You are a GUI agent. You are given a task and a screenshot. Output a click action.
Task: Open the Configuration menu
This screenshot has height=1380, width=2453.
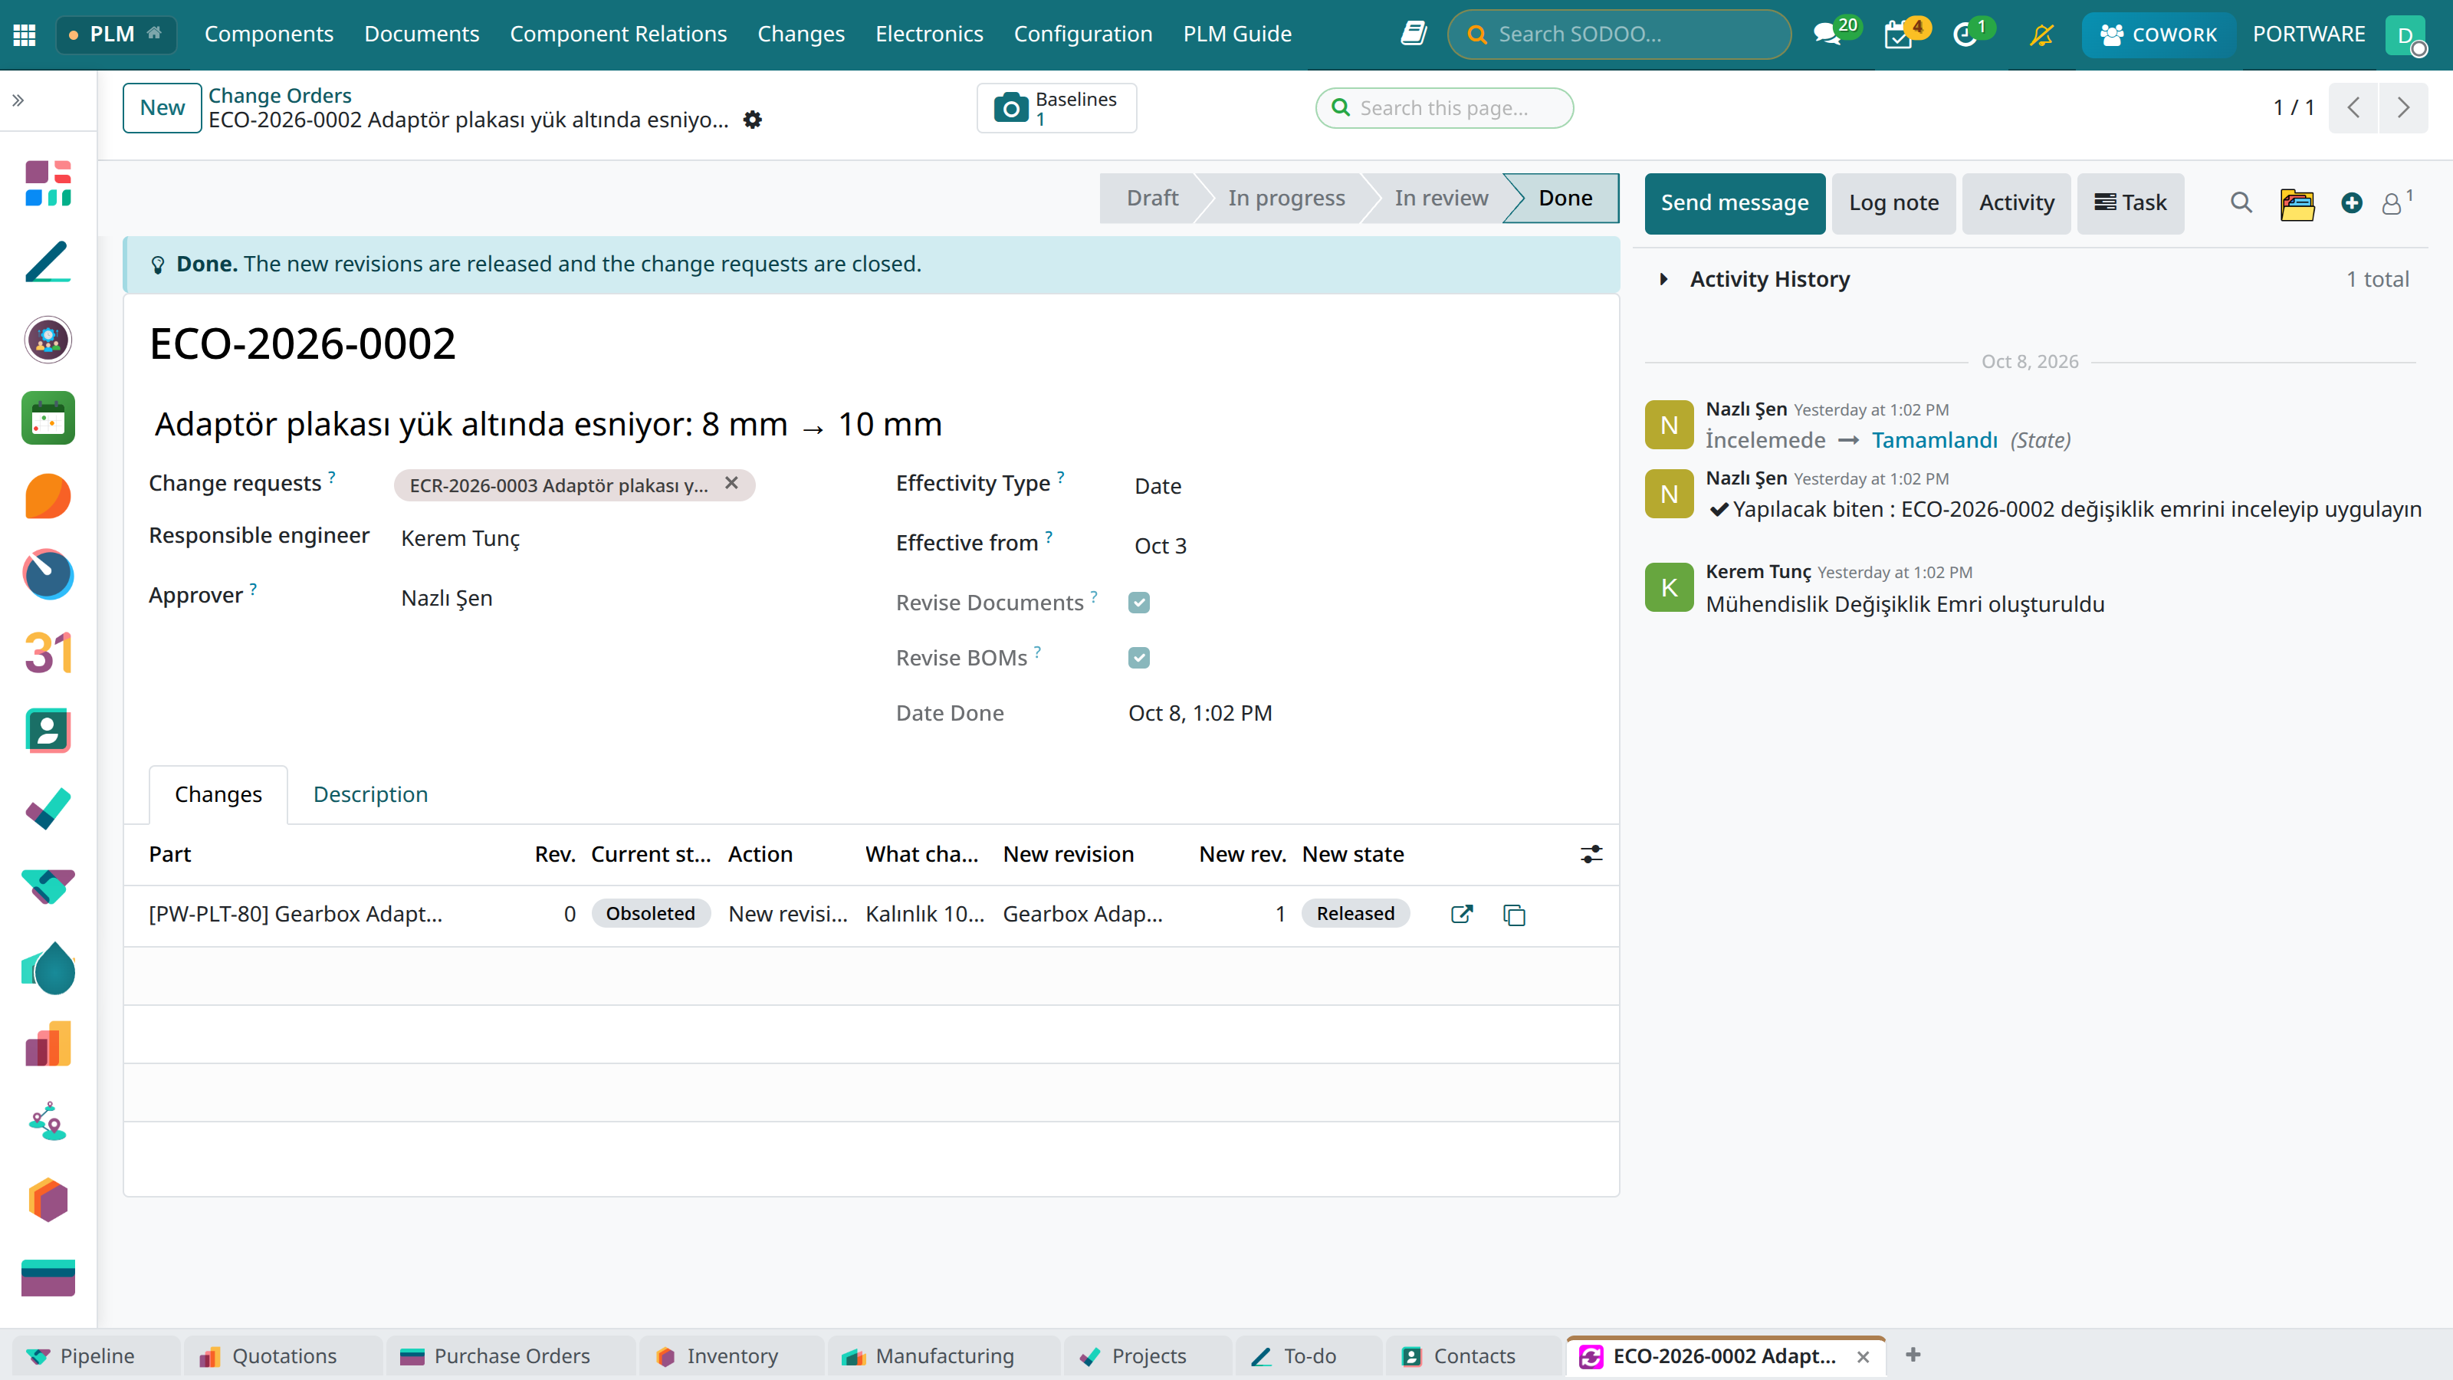click(x=1082, y=34)
